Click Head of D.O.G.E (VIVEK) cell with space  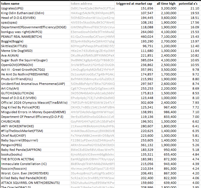click(35, 98)
